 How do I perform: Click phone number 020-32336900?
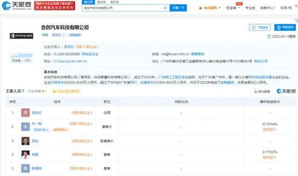point(69,54)
